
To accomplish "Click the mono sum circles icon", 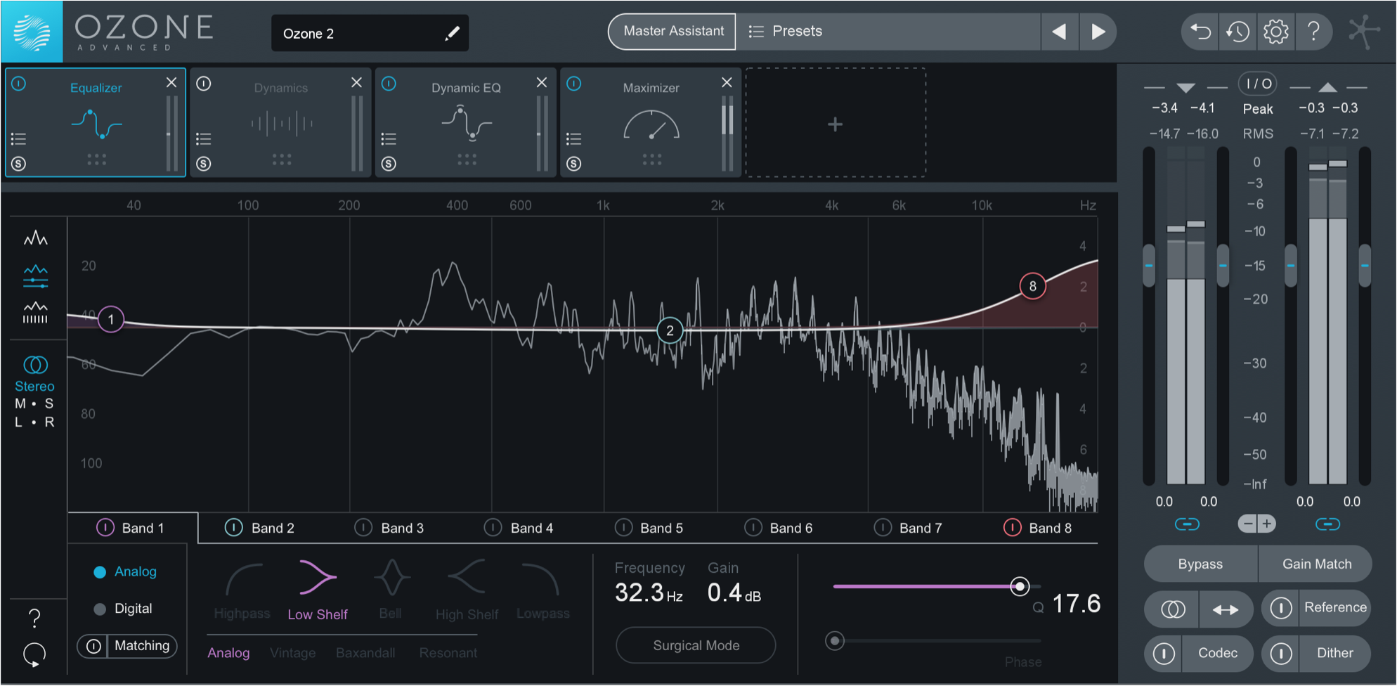I will pos(1172,610).
